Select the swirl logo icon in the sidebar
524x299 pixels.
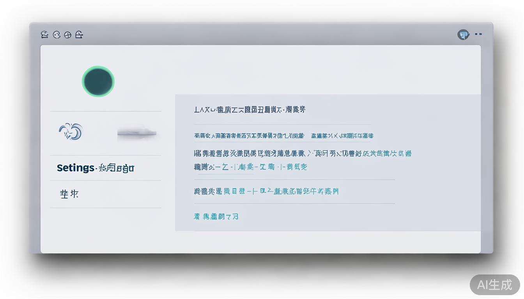coord(70,131)
